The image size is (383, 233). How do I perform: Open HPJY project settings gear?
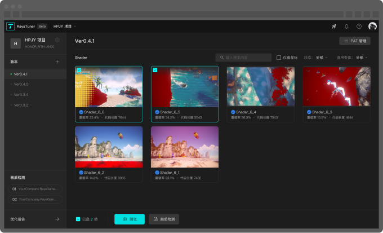pos(57,40)
